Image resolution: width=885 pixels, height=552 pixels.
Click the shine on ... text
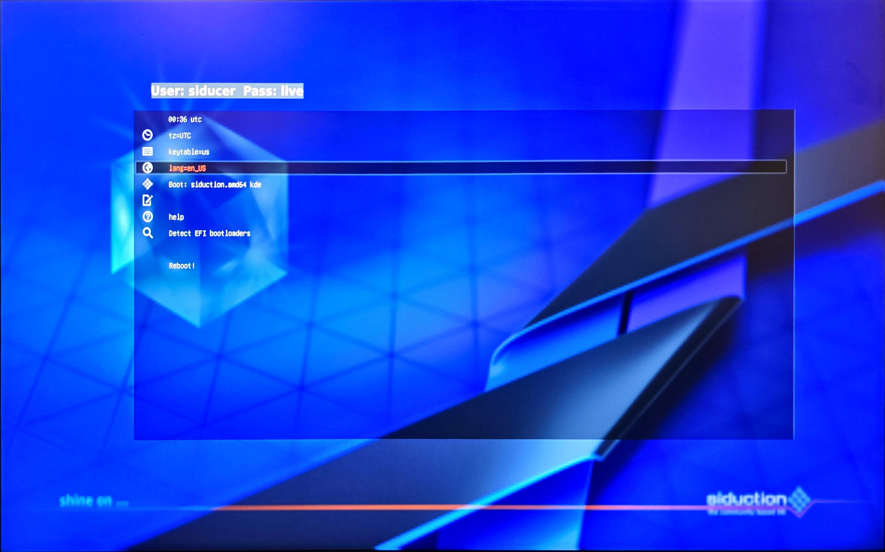[94, 501]
